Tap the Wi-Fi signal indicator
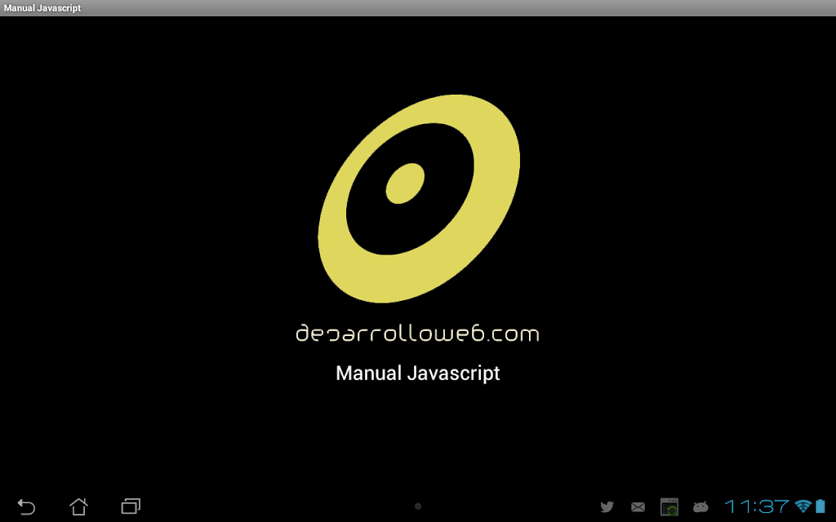This screenshot has width=836, height=522. tap(803, 506)
